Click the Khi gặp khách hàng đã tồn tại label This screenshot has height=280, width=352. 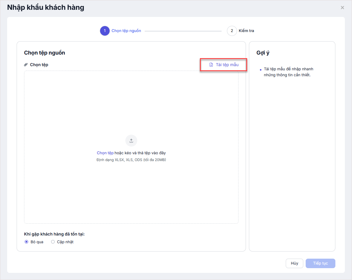[x=54, y=234]
